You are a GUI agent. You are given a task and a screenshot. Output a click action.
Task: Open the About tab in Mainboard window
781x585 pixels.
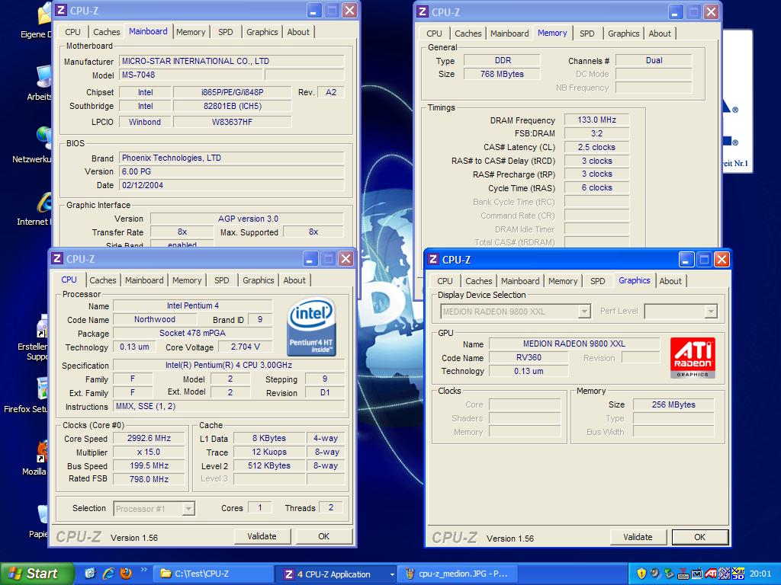[x=298, y=32]
